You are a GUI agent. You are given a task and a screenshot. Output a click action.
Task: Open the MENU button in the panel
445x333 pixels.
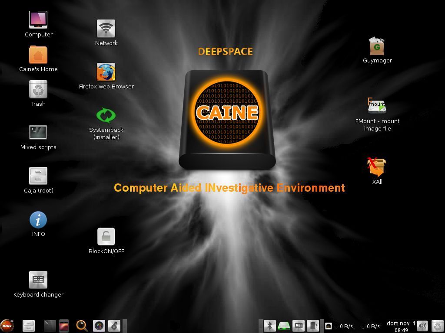point(7,326)
